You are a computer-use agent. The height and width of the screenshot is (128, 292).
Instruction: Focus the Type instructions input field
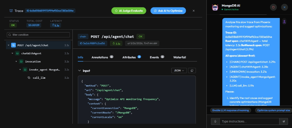tap(250, 121)
